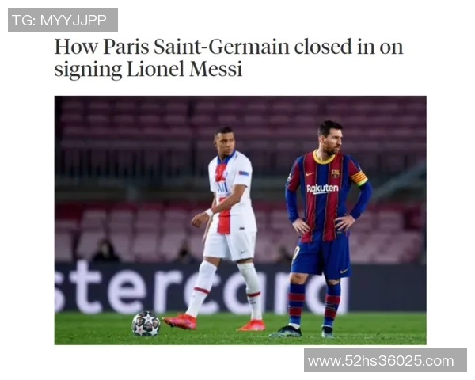This screenshot has width=475, height=380.
Task: Click the Champions League ball in photo
Action: point(146,324)
